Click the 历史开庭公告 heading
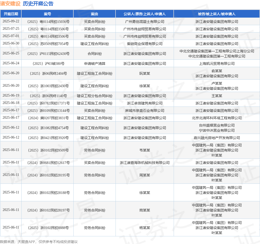 tap(38, 4)
